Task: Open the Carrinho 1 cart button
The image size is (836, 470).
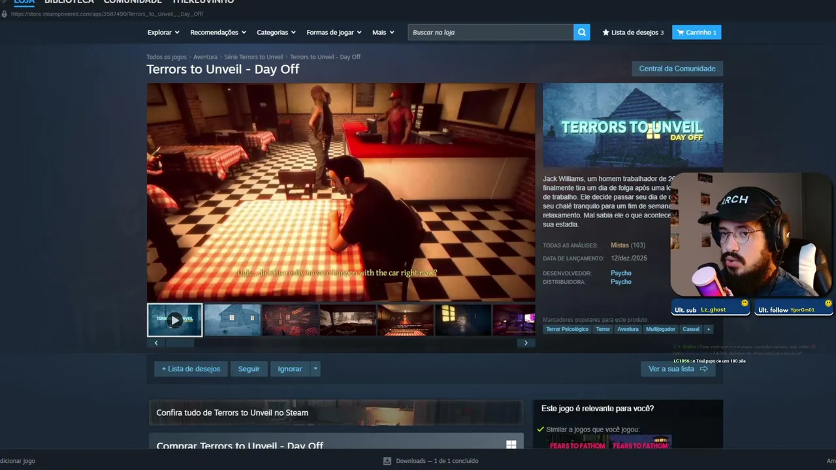Action: (x=697, y=32)
